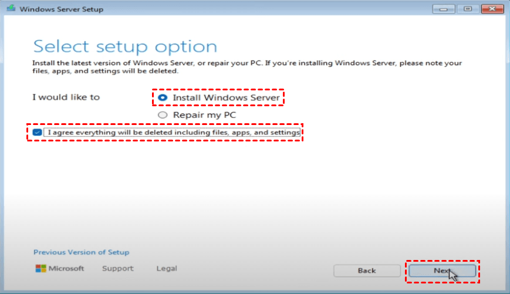The image size is (510, 294).
Task: Click the 'I agree everything will be deleted' label text
Action: tap(173, 133)
